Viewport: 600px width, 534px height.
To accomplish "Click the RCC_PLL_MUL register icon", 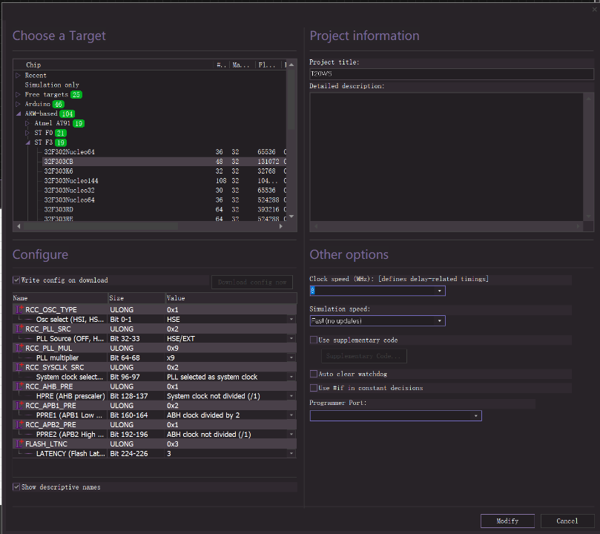I will pyautogui.click(x=19, y=348).
